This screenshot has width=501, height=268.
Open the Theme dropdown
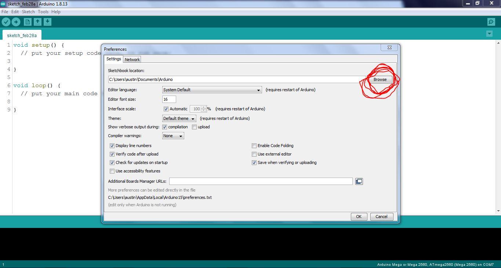[179, 118]
